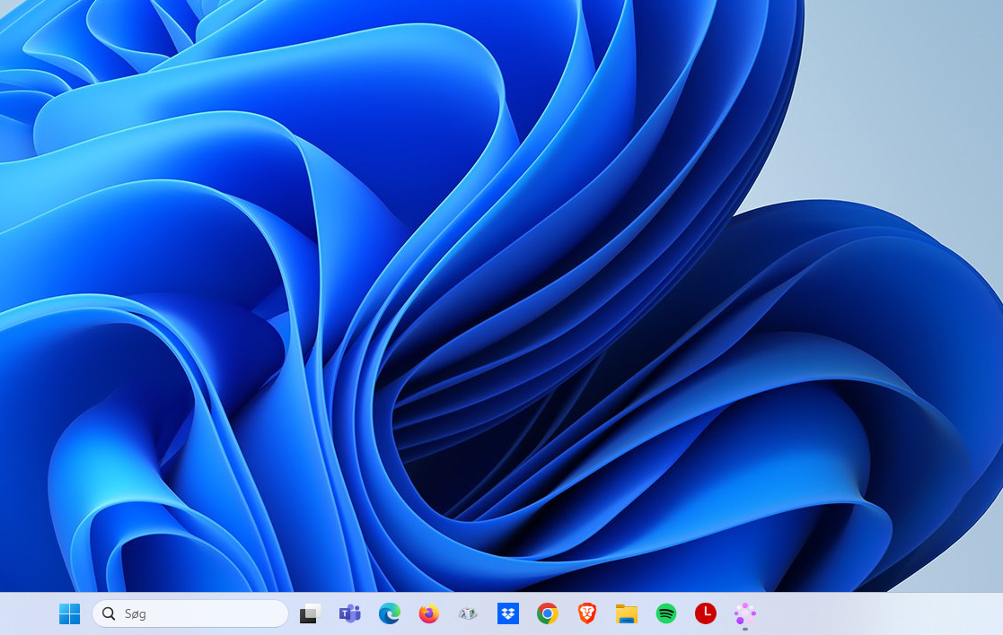Select the Teams icon beside Task View
Screen dimensions: 1003x635
click(x=349, y=613)
